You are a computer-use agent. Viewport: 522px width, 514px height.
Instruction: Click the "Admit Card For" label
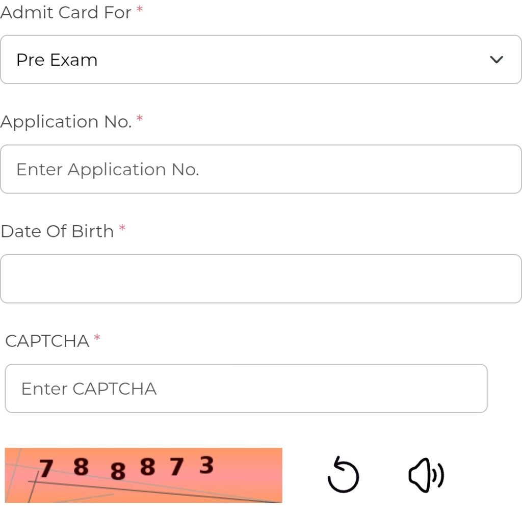66,13
